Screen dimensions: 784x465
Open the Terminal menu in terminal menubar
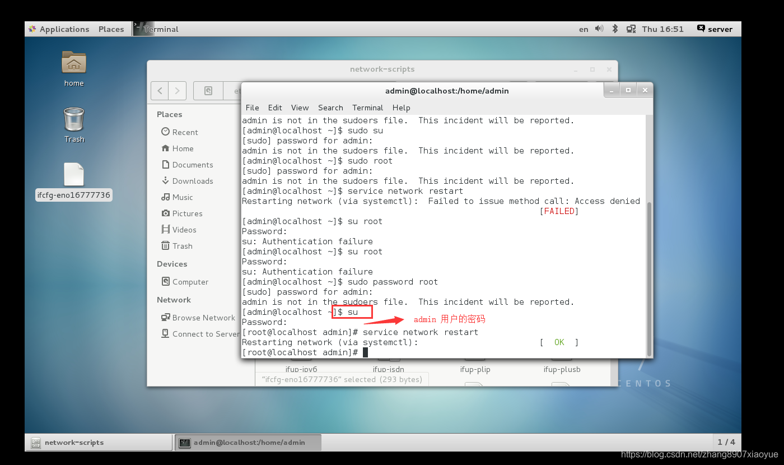tap(367, 108)
